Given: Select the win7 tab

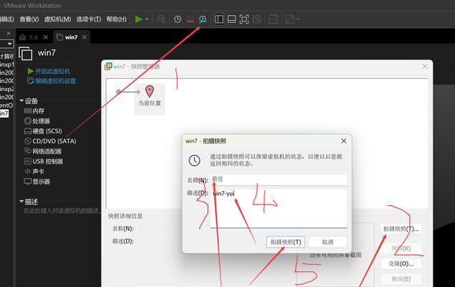Looking at the screenshot, I should (x=67, y=37).
